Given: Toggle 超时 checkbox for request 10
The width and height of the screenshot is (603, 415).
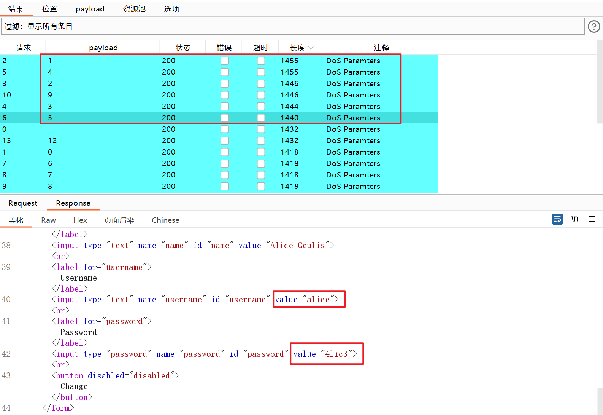Looking at the screenshot, I should click(x=261, y=95).
